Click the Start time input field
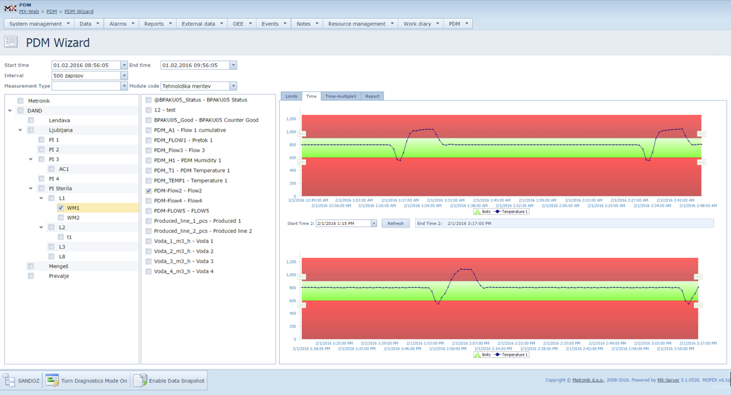Image resolution: width=731 pixels, height=395 pixels. tap(86, 65)
